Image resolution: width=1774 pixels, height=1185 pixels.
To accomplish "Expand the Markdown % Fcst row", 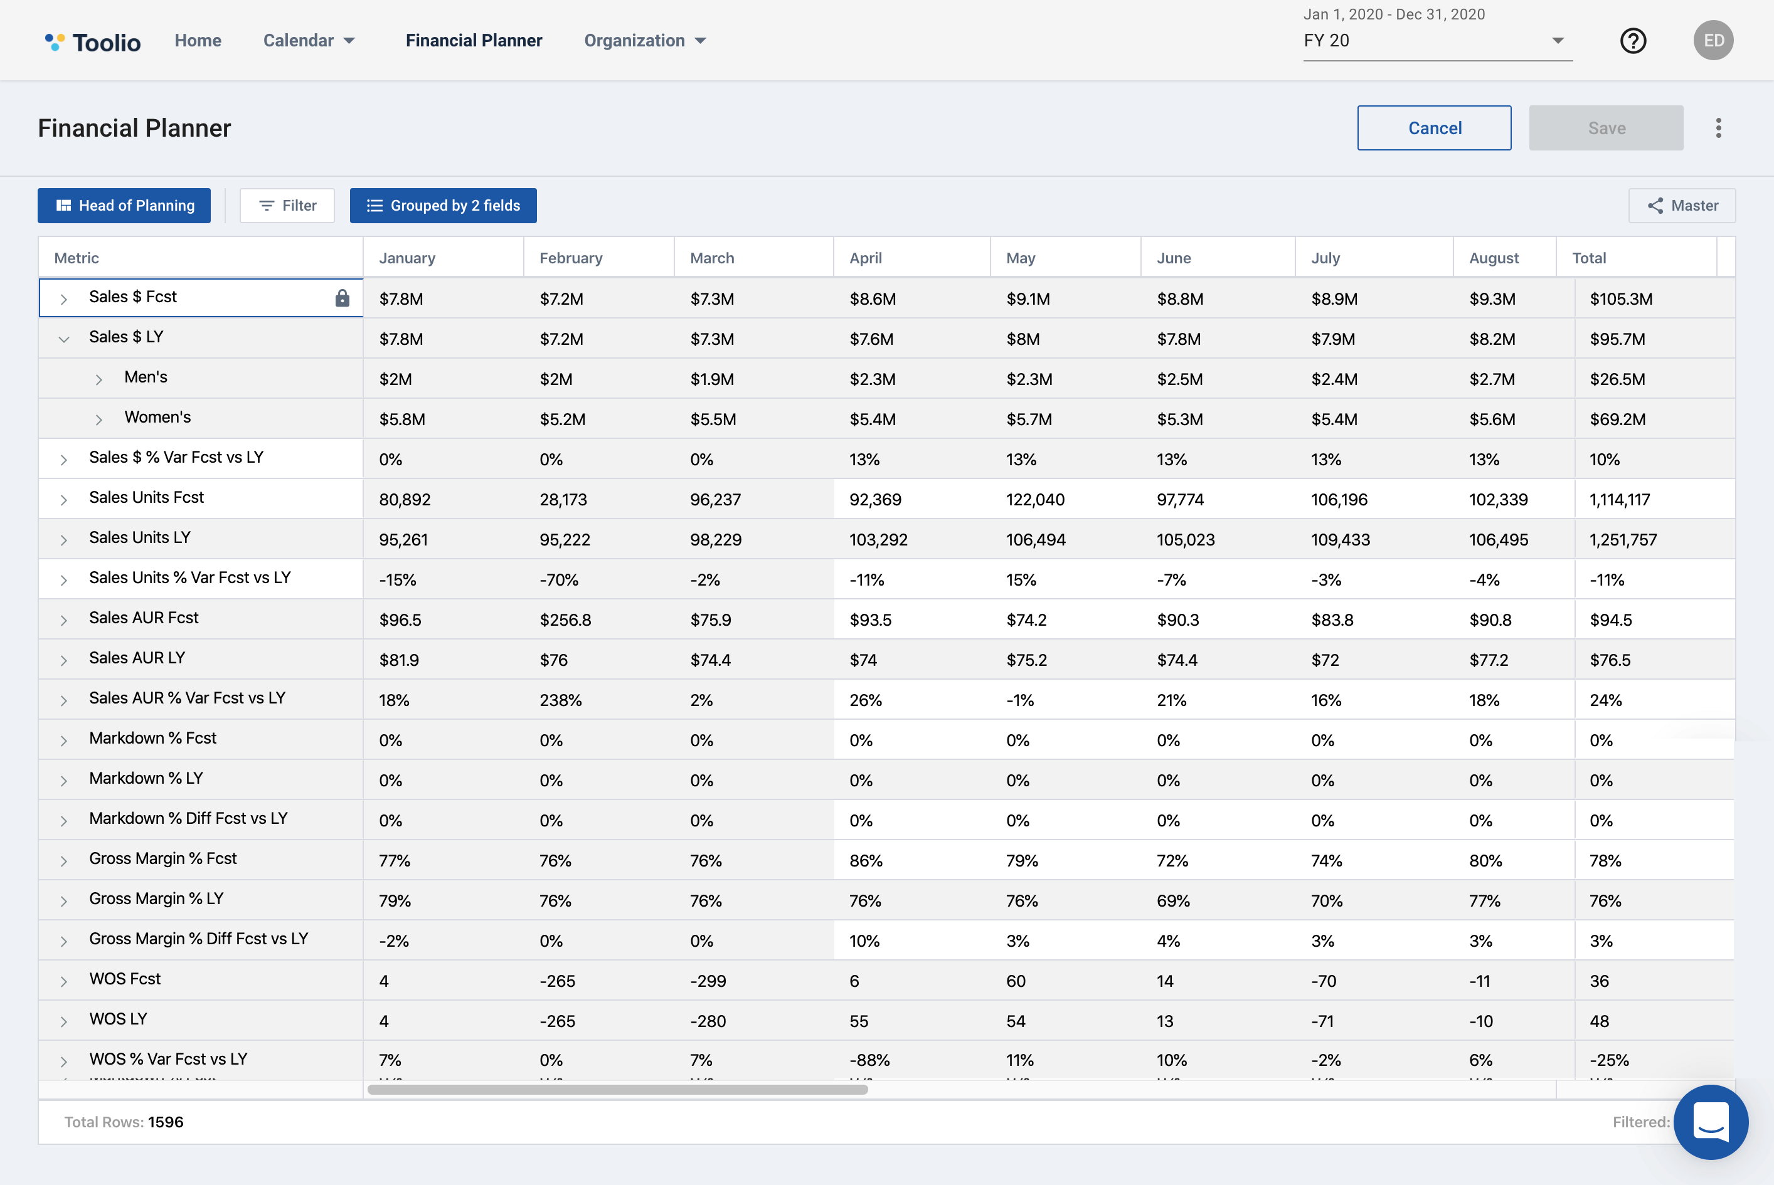I will click(x=63, y=740).
